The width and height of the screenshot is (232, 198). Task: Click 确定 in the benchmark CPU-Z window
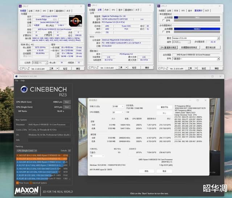click(x=217, y=68)
